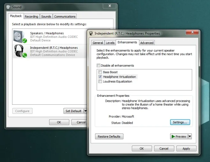
Task: Open Settings for Headphone Virtualization
Action: click(180, 122)
